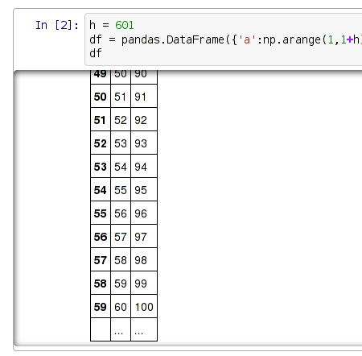This screenshot has width=362, height=356.
Task: Click the 'a' string key in the code
Action: (x=247, y=39)
